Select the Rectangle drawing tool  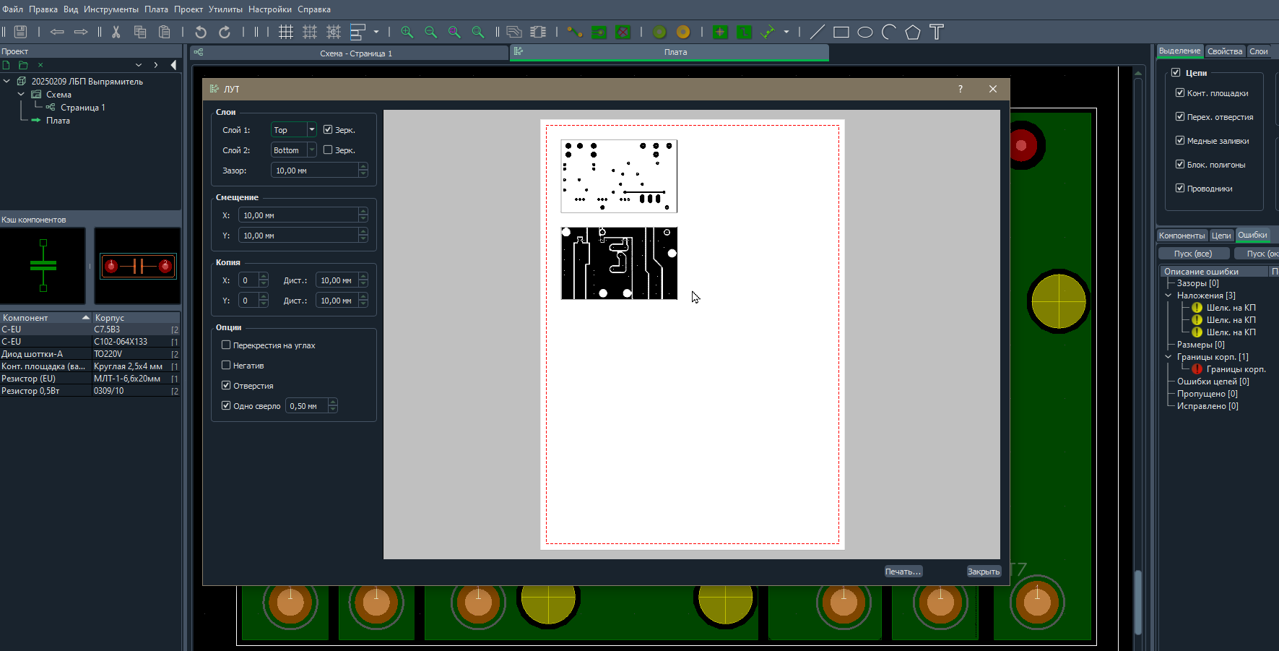coord(841,32)
